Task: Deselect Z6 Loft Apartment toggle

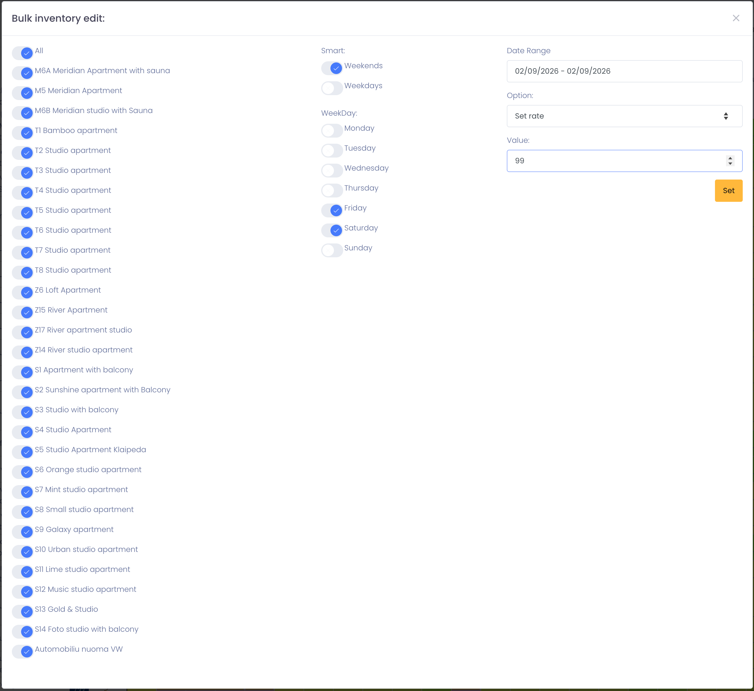Action: [23, 293]
